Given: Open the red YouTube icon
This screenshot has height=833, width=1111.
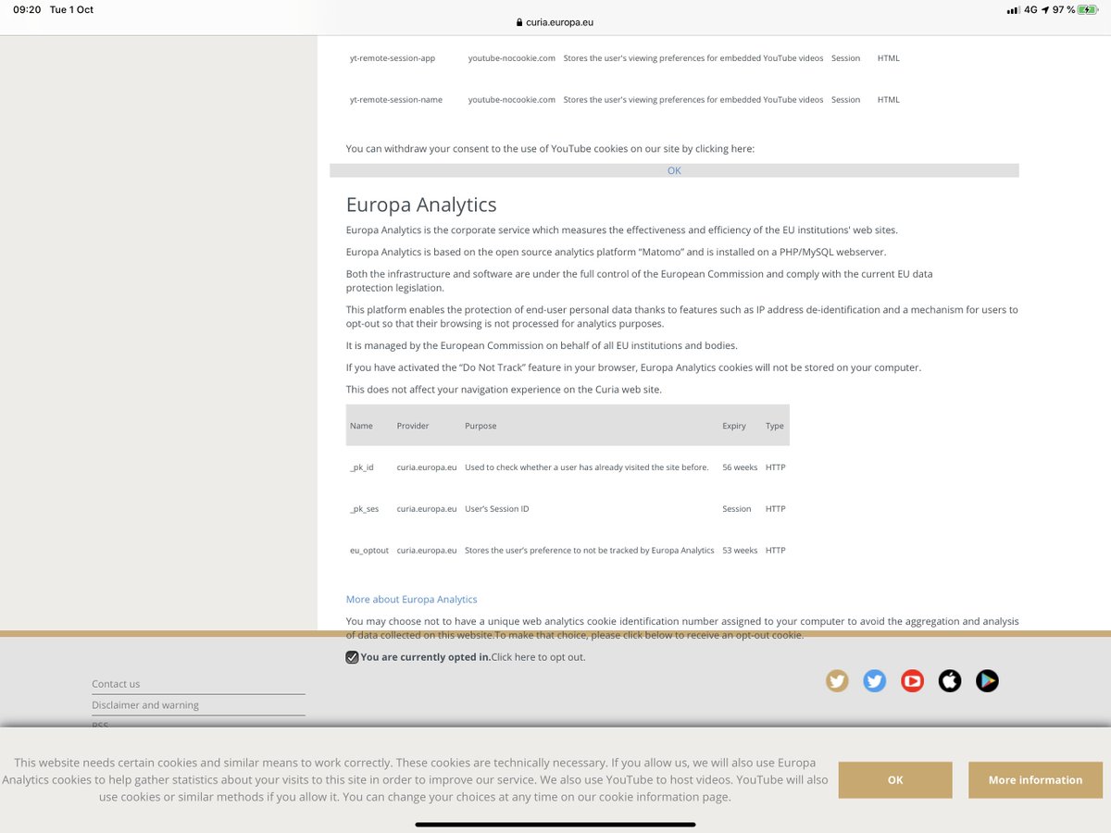Looking at the screenshot, I should (912, 681).
